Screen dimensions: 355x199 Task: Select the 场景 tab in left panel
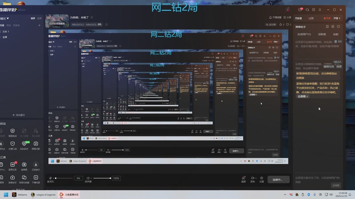[x=2, y=25]
